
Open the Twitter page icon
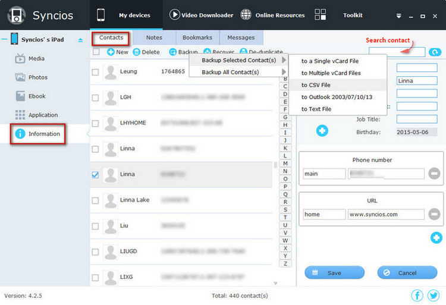pyautogui.click(x=433, y=295)
